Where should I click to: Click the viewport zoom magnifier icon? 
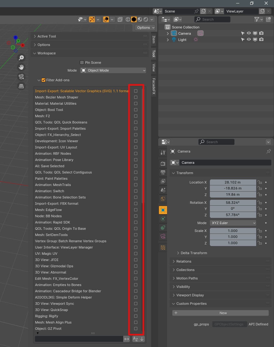[21, 58]
